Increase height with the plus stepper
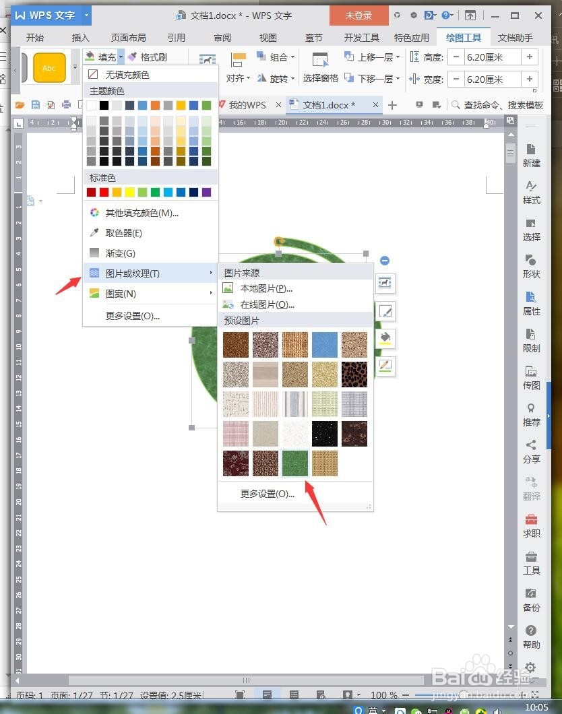The image size is (562, 714). 530,57
